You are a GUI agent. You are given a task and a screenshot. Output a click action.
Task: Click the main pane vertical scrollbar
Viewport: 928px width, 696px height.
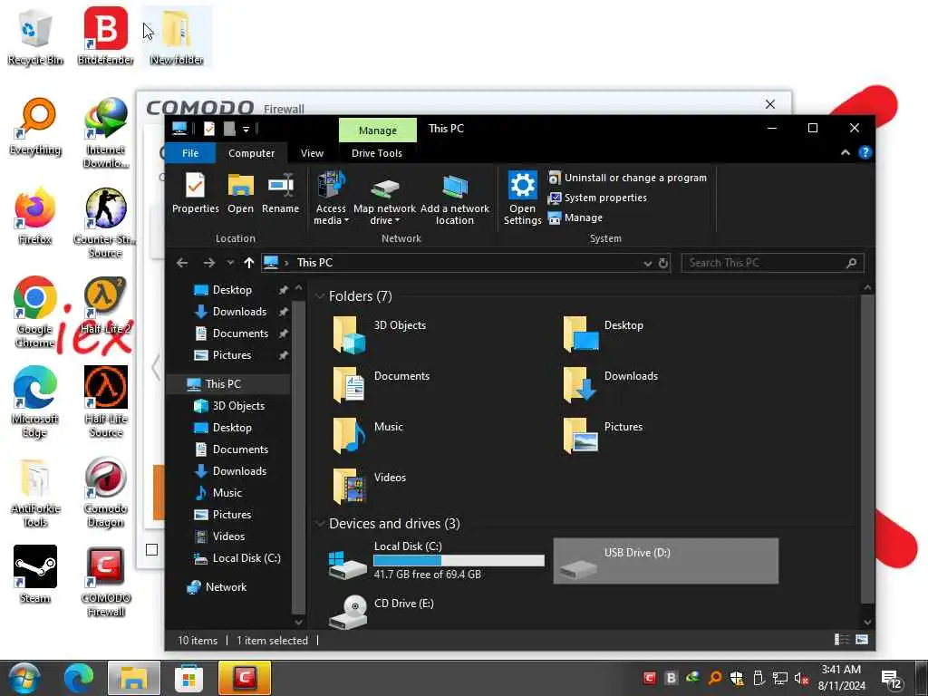click(x=867, y=449)
